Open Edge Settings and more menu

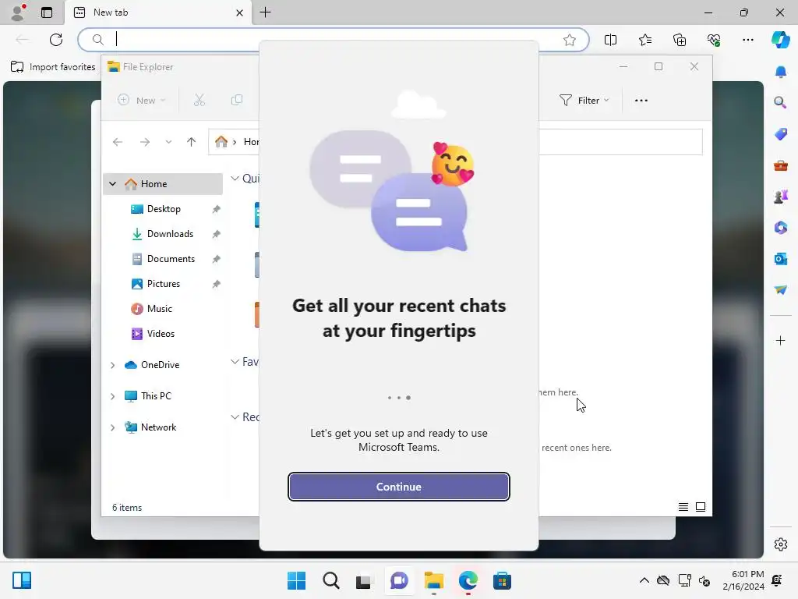[747, 40]
